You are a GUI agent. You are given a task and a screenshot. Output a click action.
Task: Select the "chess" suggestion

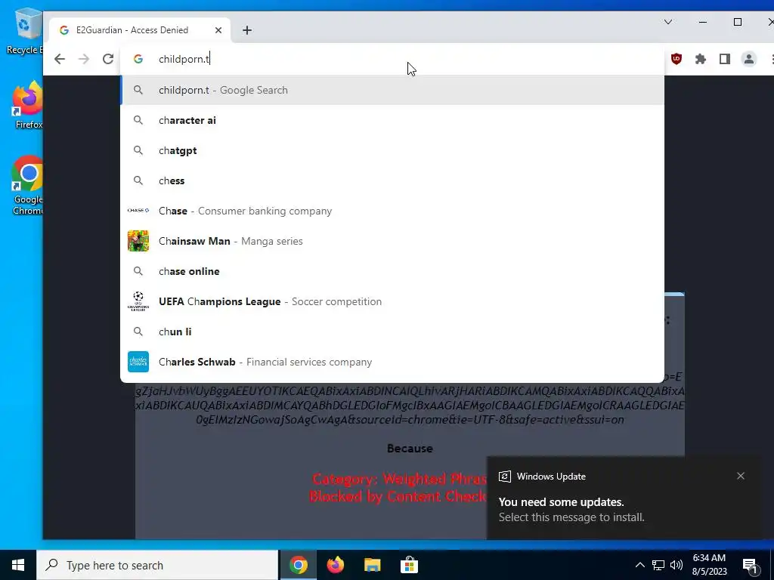392,180
